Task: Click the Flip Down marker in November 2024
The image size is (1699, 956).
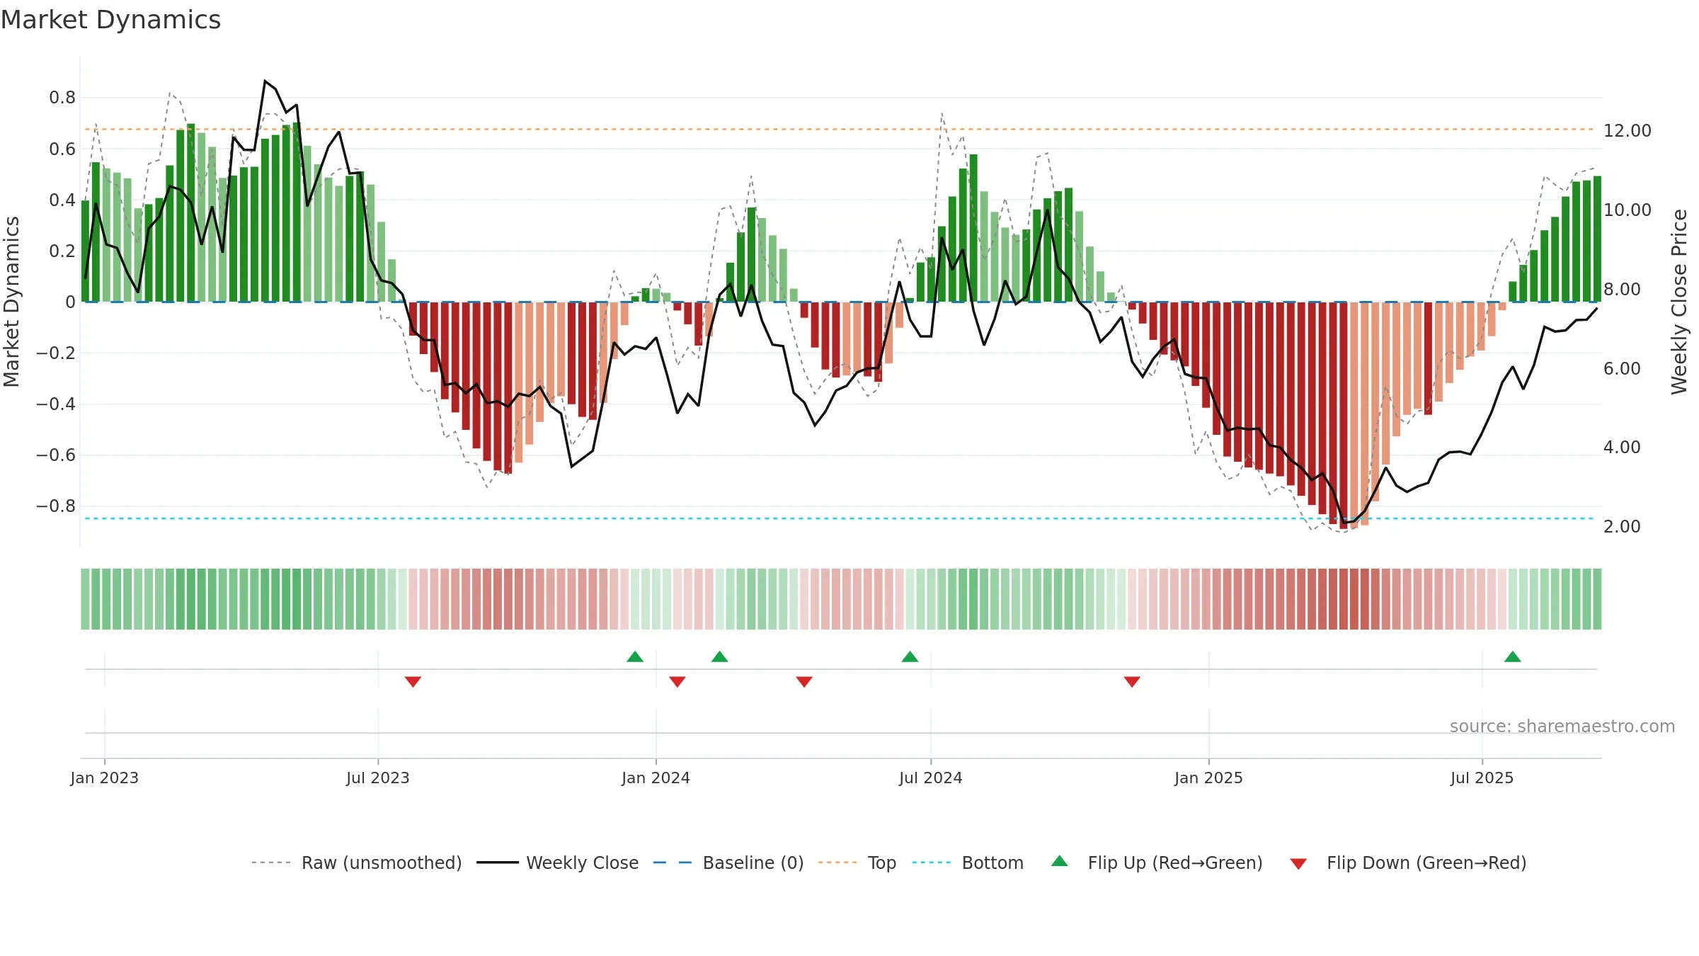Action: [x=1132, y=682]
